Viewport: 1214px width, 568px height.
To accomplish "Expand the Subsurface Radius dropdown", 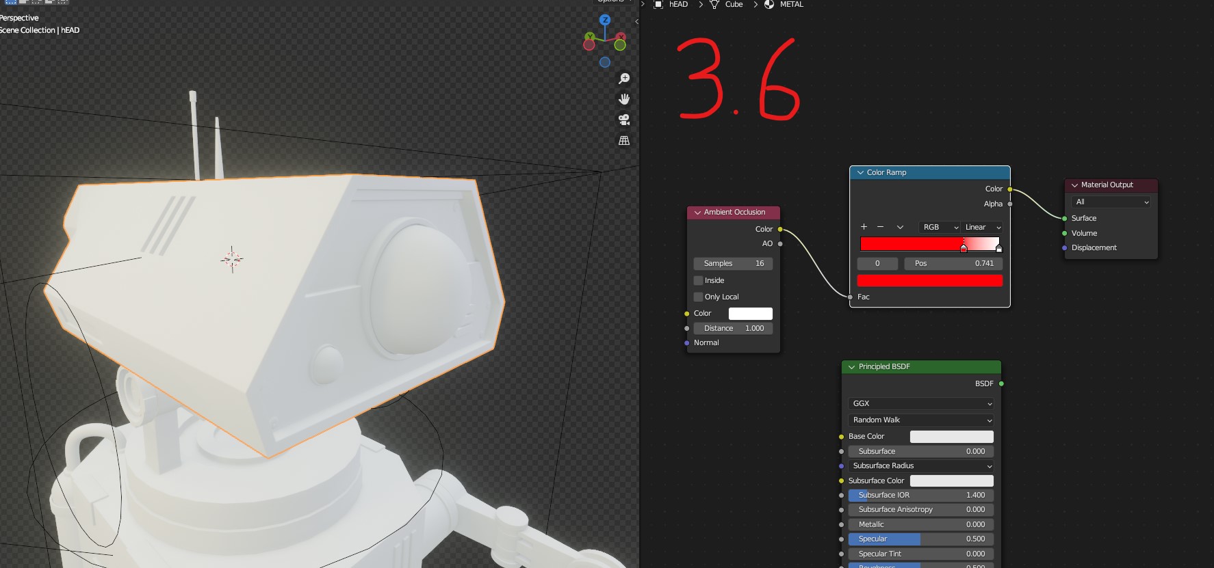I will [x=921, y=465].
